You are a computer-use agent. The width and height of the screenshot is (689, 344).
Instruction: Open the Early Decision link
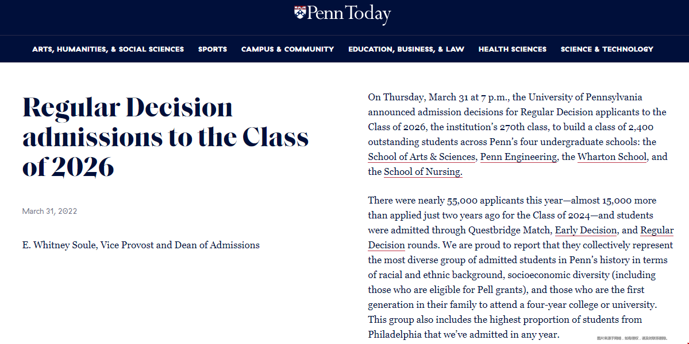coord(586,230)
